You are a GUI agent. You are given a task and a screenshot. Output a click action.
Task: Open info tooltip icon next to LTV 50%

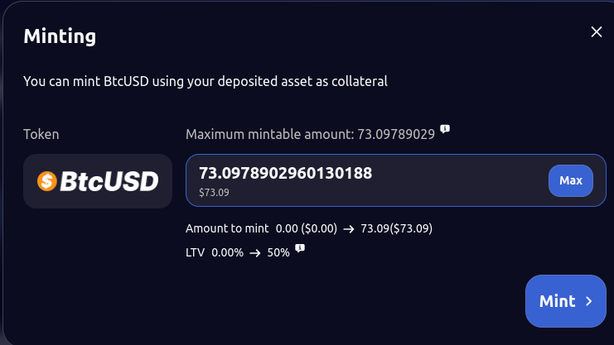pyautogui.click(x=300, y=248)
